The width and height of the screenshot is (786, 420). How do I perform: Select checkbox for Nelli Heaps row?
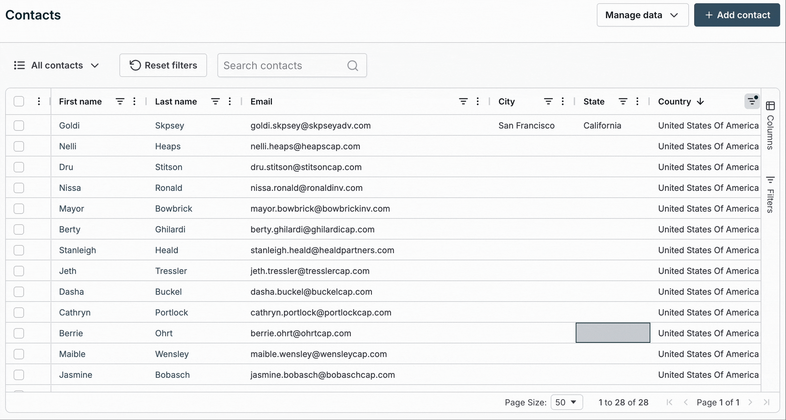coord(19,146)
